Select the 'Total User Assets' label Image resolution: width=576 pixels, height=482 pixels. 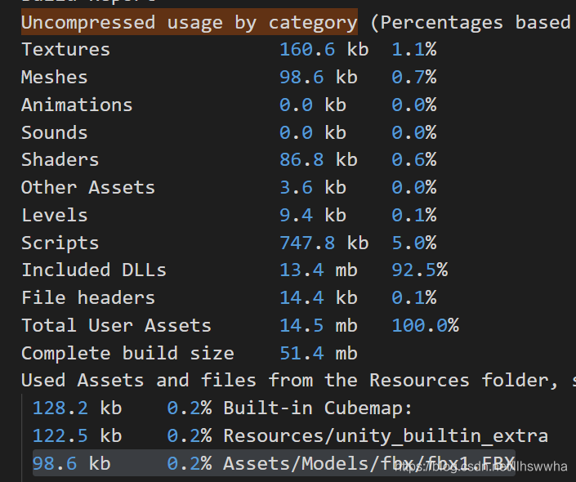pyautogui.click(x=116, y=325)
